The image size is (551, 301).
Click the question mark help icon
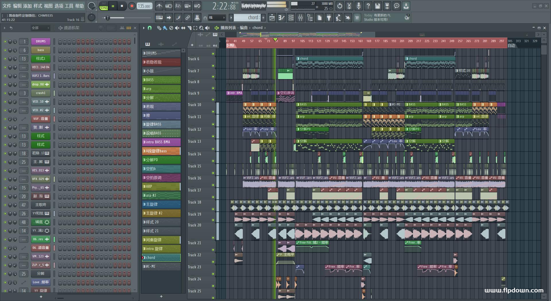[368, 6]
